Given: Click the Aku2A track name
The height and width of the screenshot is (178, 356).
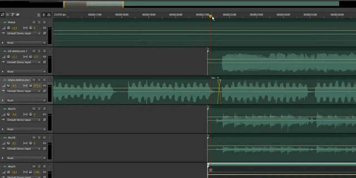Looking at the screenshot, I should point(12,167).
